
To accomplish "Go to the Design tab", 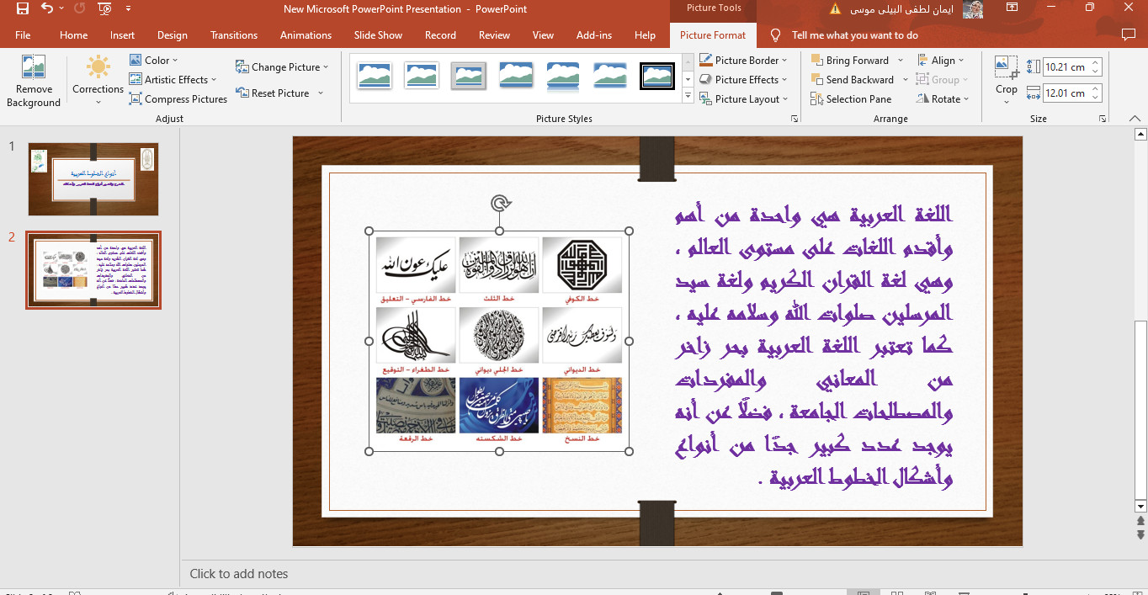I will (x=173, y=35).
